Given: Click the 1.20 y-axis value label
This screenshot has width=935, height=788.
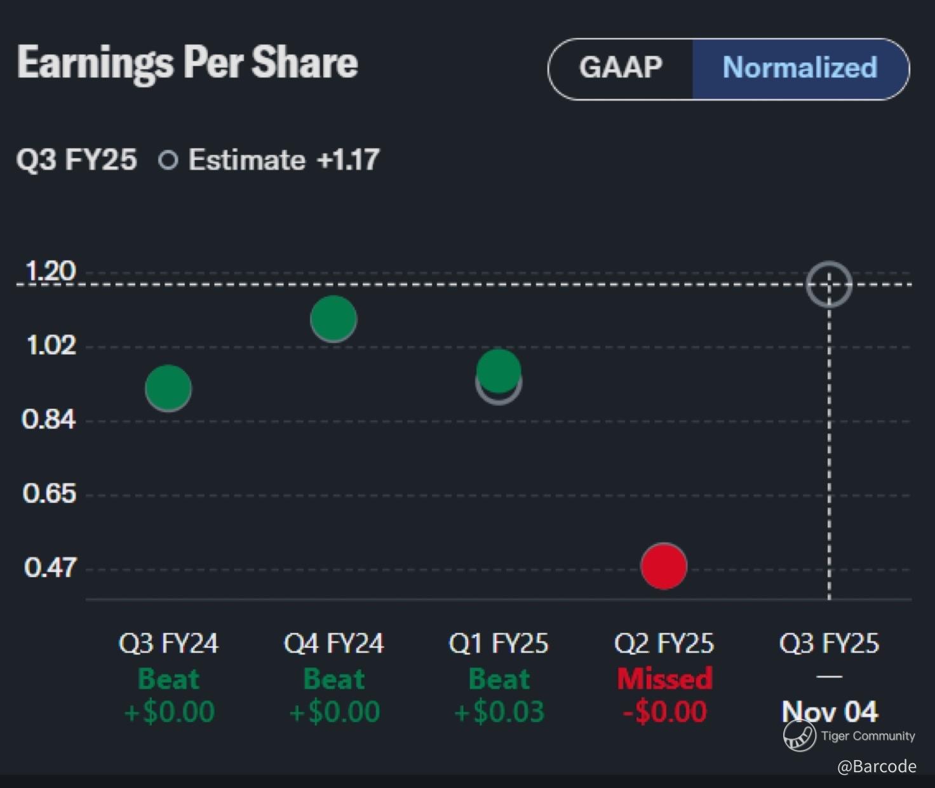Looking at the screenshot, I should (50, 272).
